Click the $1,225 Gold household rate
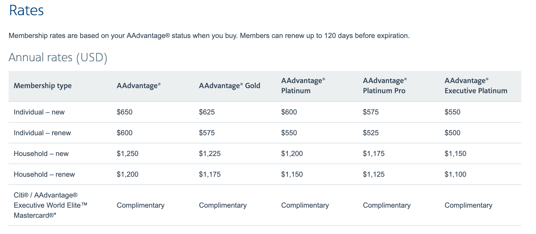The height and width of the screenshot is (234, 536). pyautogui.click(x=210, y=154)
